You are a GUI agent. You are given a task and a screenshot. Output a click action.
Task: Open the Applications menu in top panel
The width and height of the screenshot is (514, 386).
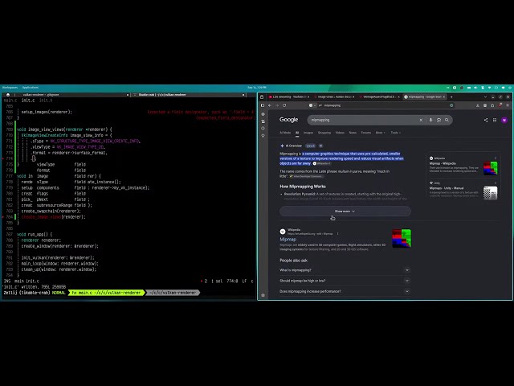[x=31, y=88]
